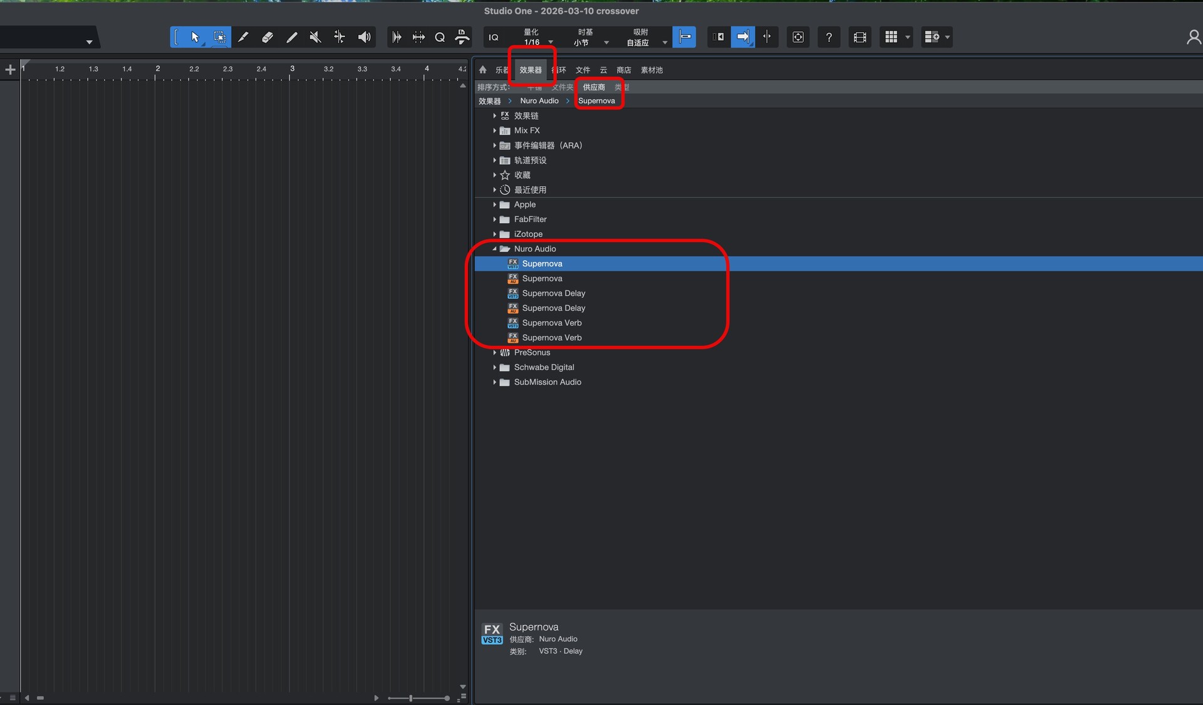
Task: Select the Arrow tool
Action: [195, 37]
